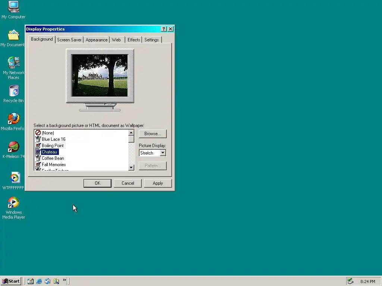382x286 pixels.
Task: Select Chateau wallpaper text
Action: (50, 152)
